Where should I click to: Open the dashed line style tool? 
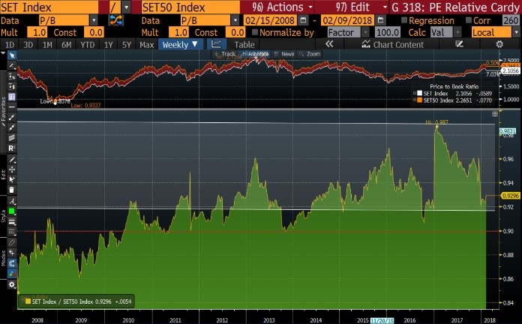[12, 232]
